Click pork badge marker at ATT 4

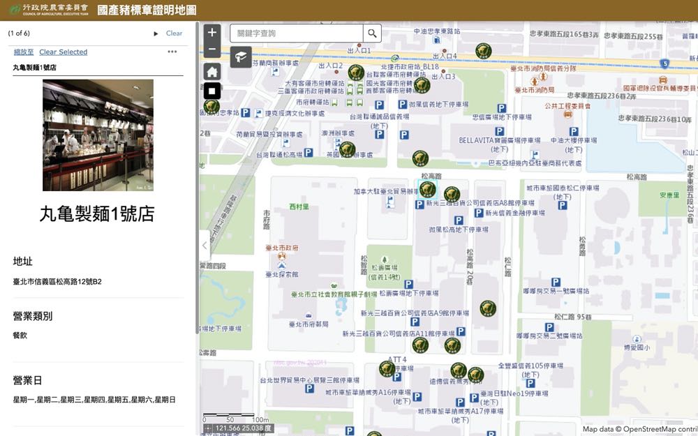pos(387,369)
